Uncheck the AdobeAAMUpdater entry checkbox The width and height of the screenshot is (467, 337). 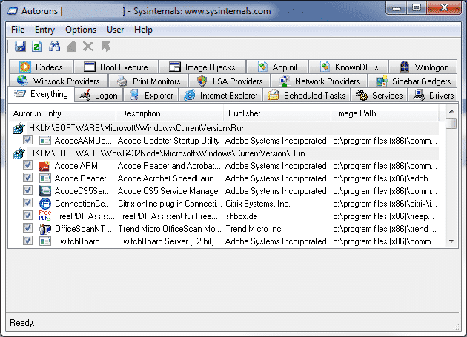27,140
